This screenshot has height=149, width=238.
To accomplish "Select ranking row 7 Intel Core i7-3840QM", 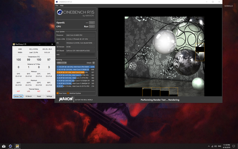I will 75,83.
